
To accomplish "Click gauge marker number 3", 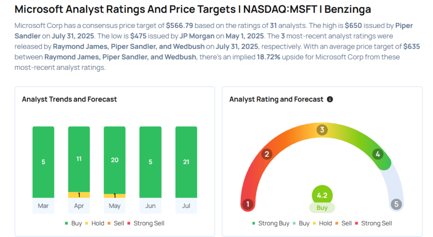I will click(x=322, y=130).
